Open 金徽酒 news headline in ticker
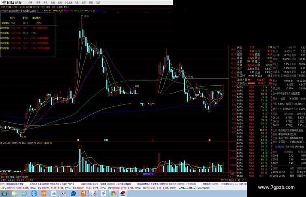 115,184
